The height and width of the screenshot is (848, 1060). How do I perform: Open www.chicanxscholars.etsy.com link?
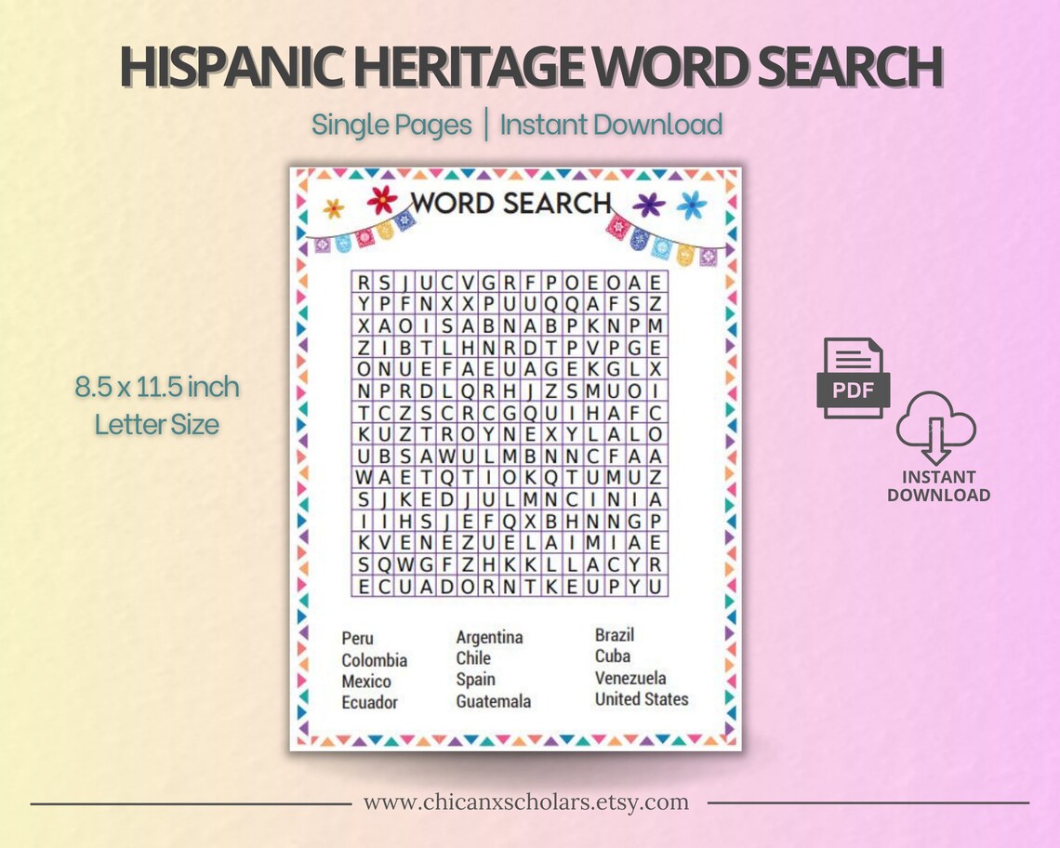(x=529, y=802)
